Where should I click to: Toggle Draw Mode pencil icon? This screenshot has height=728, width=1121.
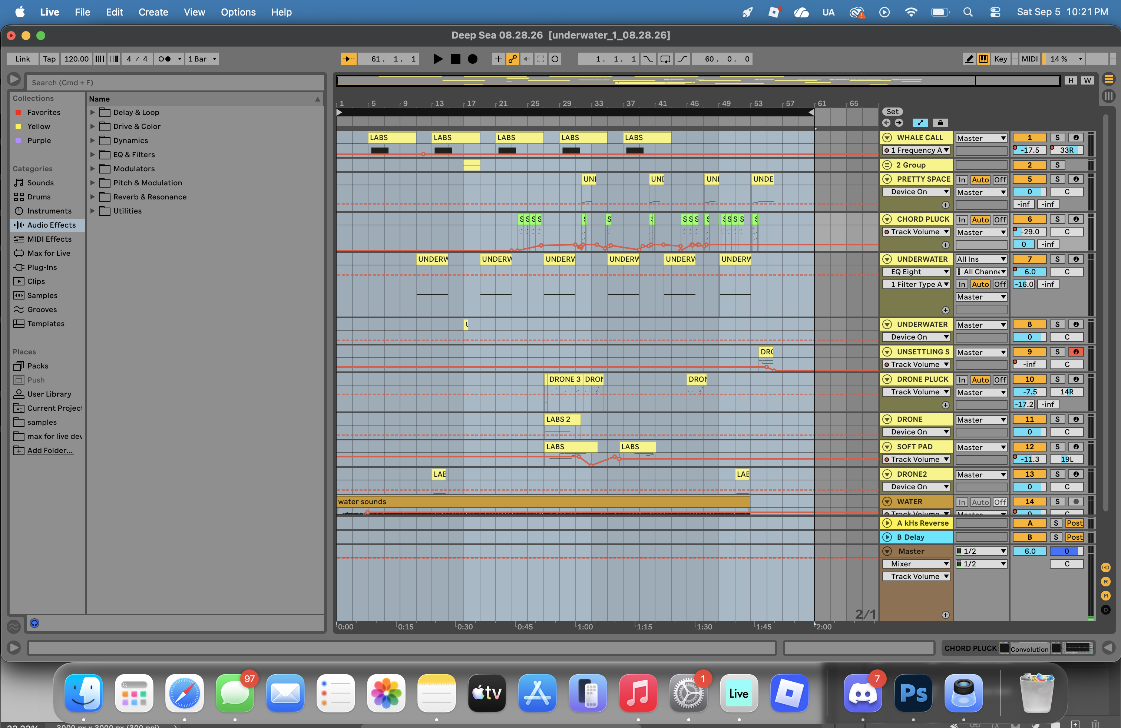(969, 59)
